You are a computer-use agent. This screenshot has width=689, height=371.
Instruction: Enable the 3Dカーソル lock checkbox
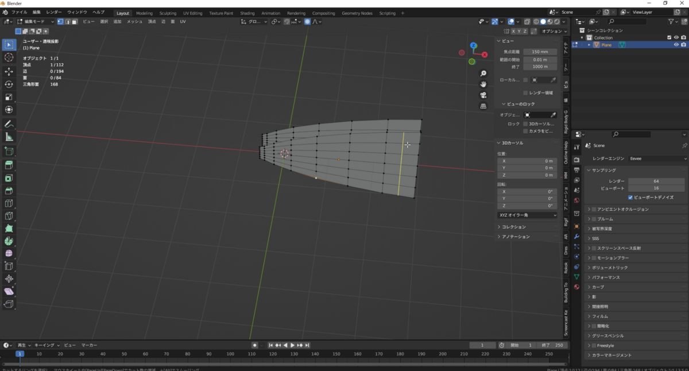pos(525,123)
